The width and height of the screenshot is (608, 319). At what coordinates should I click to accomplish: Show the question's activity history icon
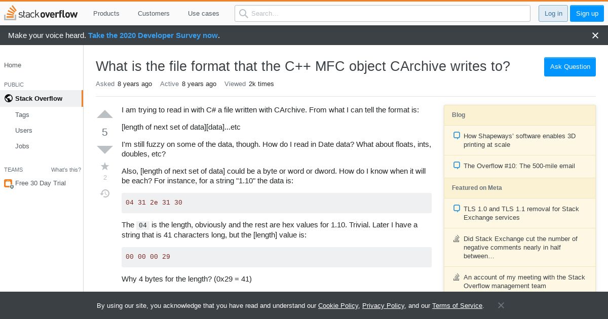(105, 193)
